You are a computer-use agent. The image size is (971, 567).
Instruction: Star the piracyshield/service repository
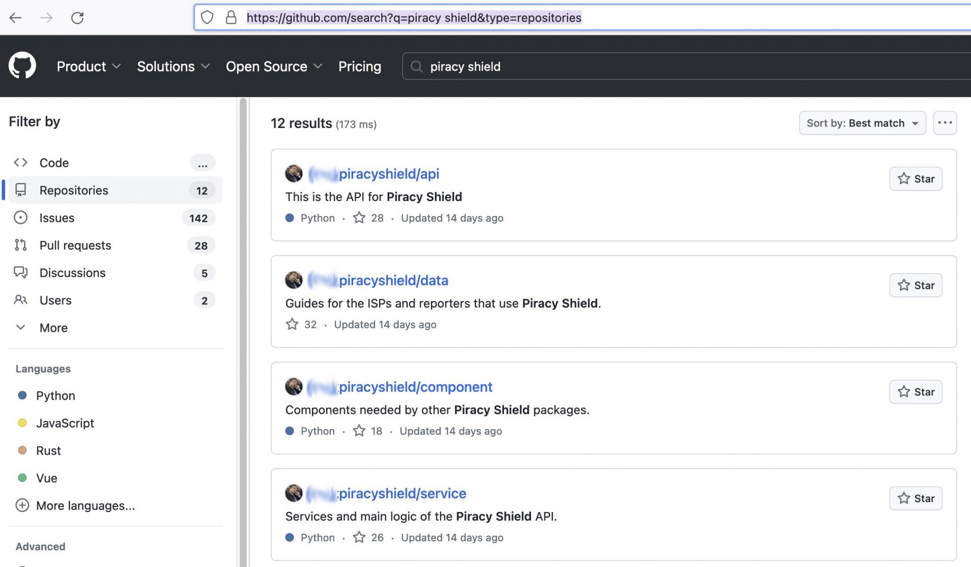(916, 498)
